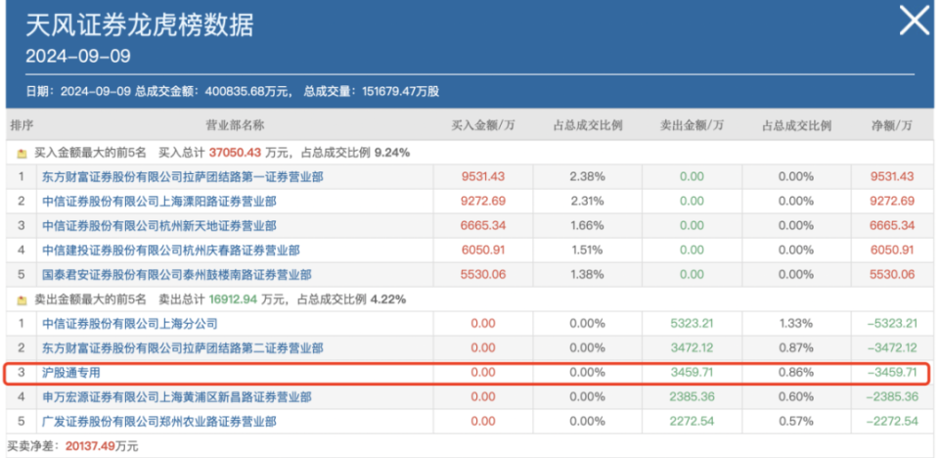
Task: Click the 2024-09-09 date under the title
Action: pos(78,57)
